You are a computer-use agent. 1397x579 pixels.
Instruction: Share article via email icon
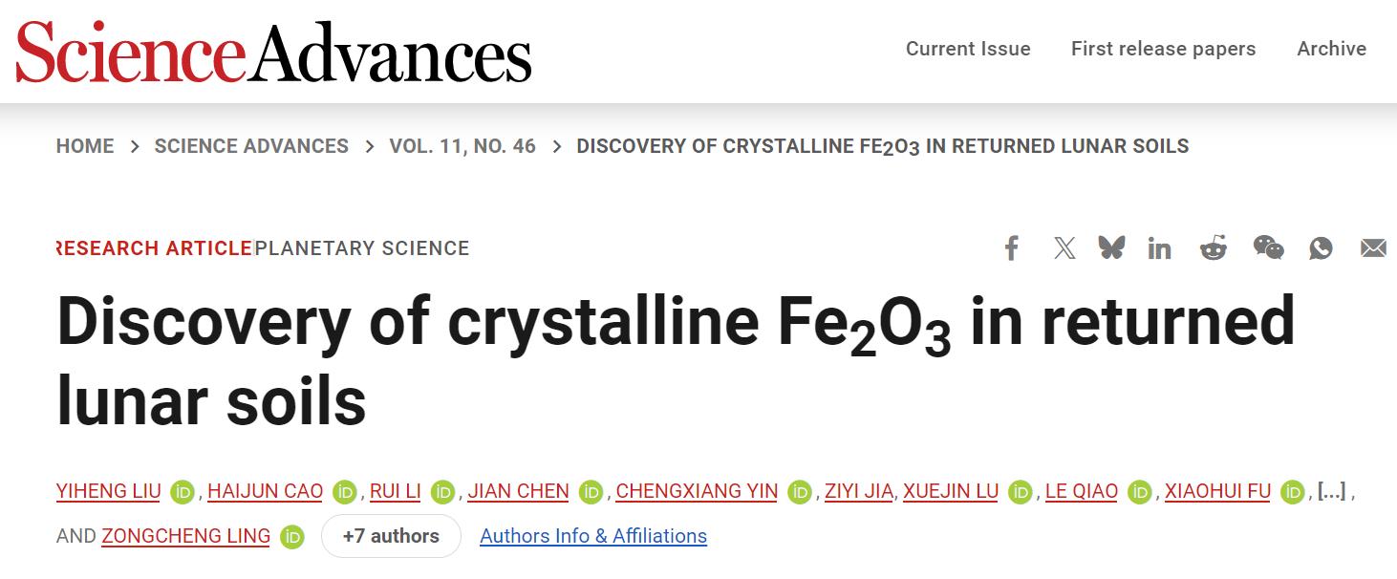point(1373,248)
